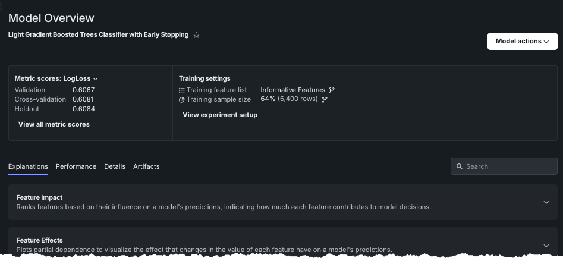This screenshot has width=563, height=258.
Task: Click the magnifier icon in the search box
Action: coord(460,166)
